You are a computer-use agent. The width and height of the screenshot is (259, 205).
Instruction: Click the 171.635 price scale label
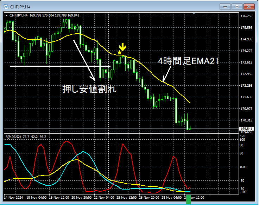tap(246, 97)
